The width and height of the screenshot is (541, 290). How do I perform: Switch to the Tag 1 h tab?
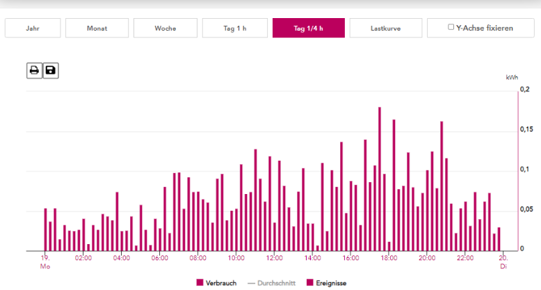click(x=234, y=29)
